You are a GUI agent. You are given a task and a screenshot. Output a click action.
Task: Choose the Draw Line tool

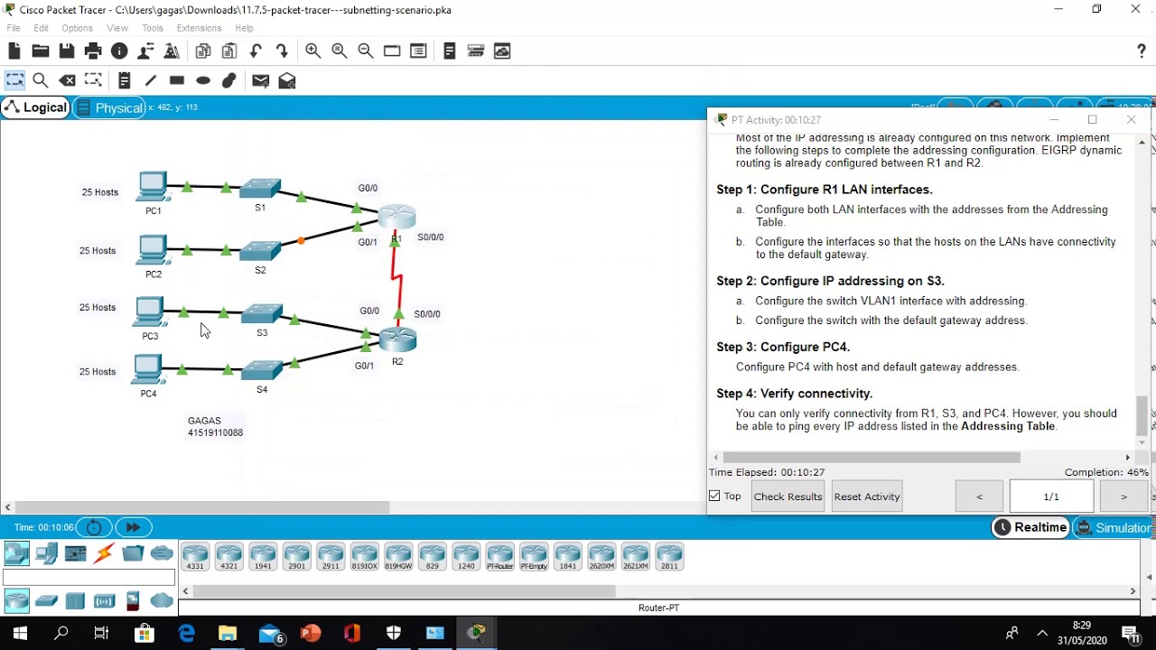[151, 80]
